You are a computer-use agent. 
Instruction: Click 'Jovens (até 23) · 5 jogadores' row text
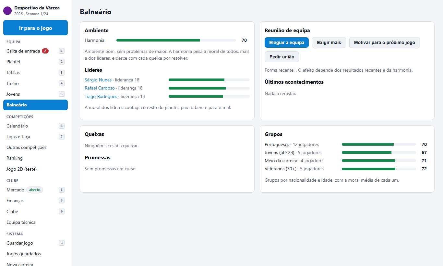pyautogui.click(x=293, y=152)
